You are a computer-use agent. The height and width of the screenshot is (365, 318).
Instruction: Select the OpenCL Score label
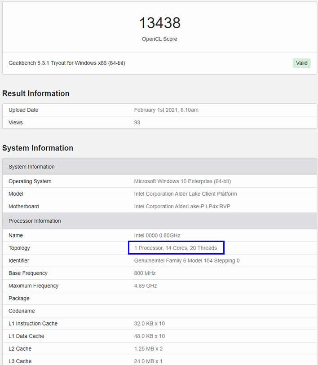(x=159, y=39)
